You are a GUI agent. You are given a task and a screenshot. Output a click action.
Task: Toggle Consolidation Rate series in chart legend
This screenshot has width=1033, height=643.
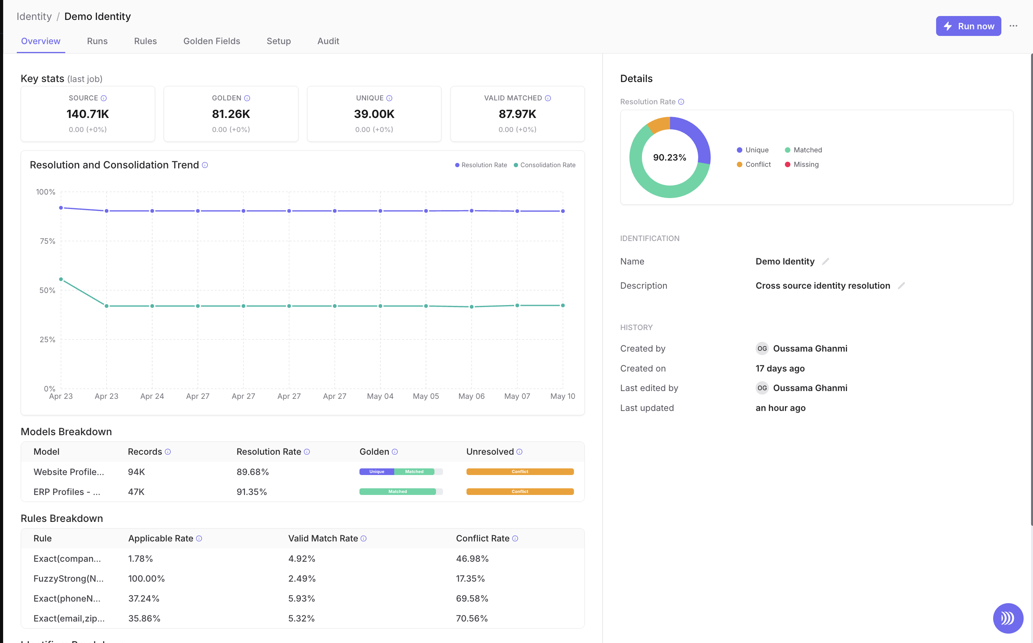tap(544, 165)
